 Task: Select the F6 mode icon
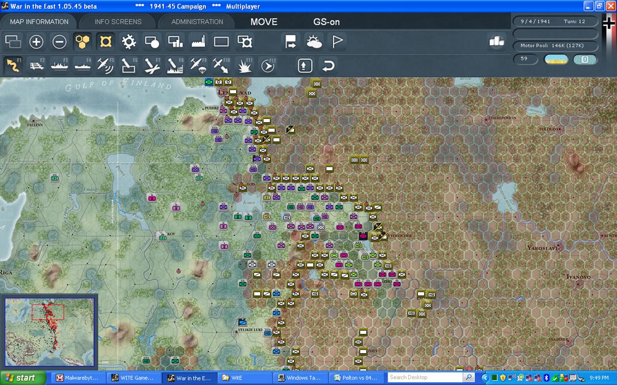tap(129, 65)
